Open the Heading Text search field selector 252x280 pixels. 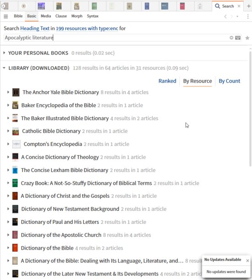click(35, 28)
